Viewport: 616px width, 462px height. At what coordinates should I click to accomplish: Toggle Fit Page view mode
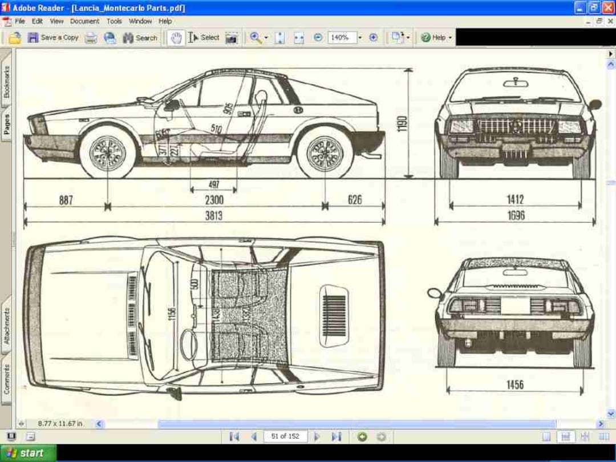(279, 38)
